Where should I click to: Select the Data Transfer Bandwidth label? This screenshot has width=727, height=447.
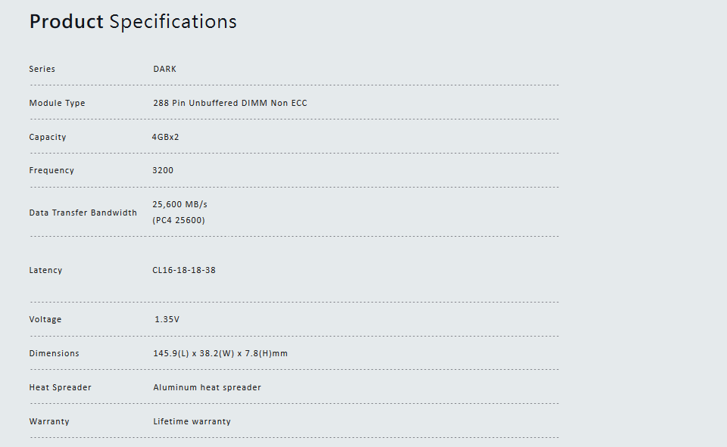[x=83, y=213]
